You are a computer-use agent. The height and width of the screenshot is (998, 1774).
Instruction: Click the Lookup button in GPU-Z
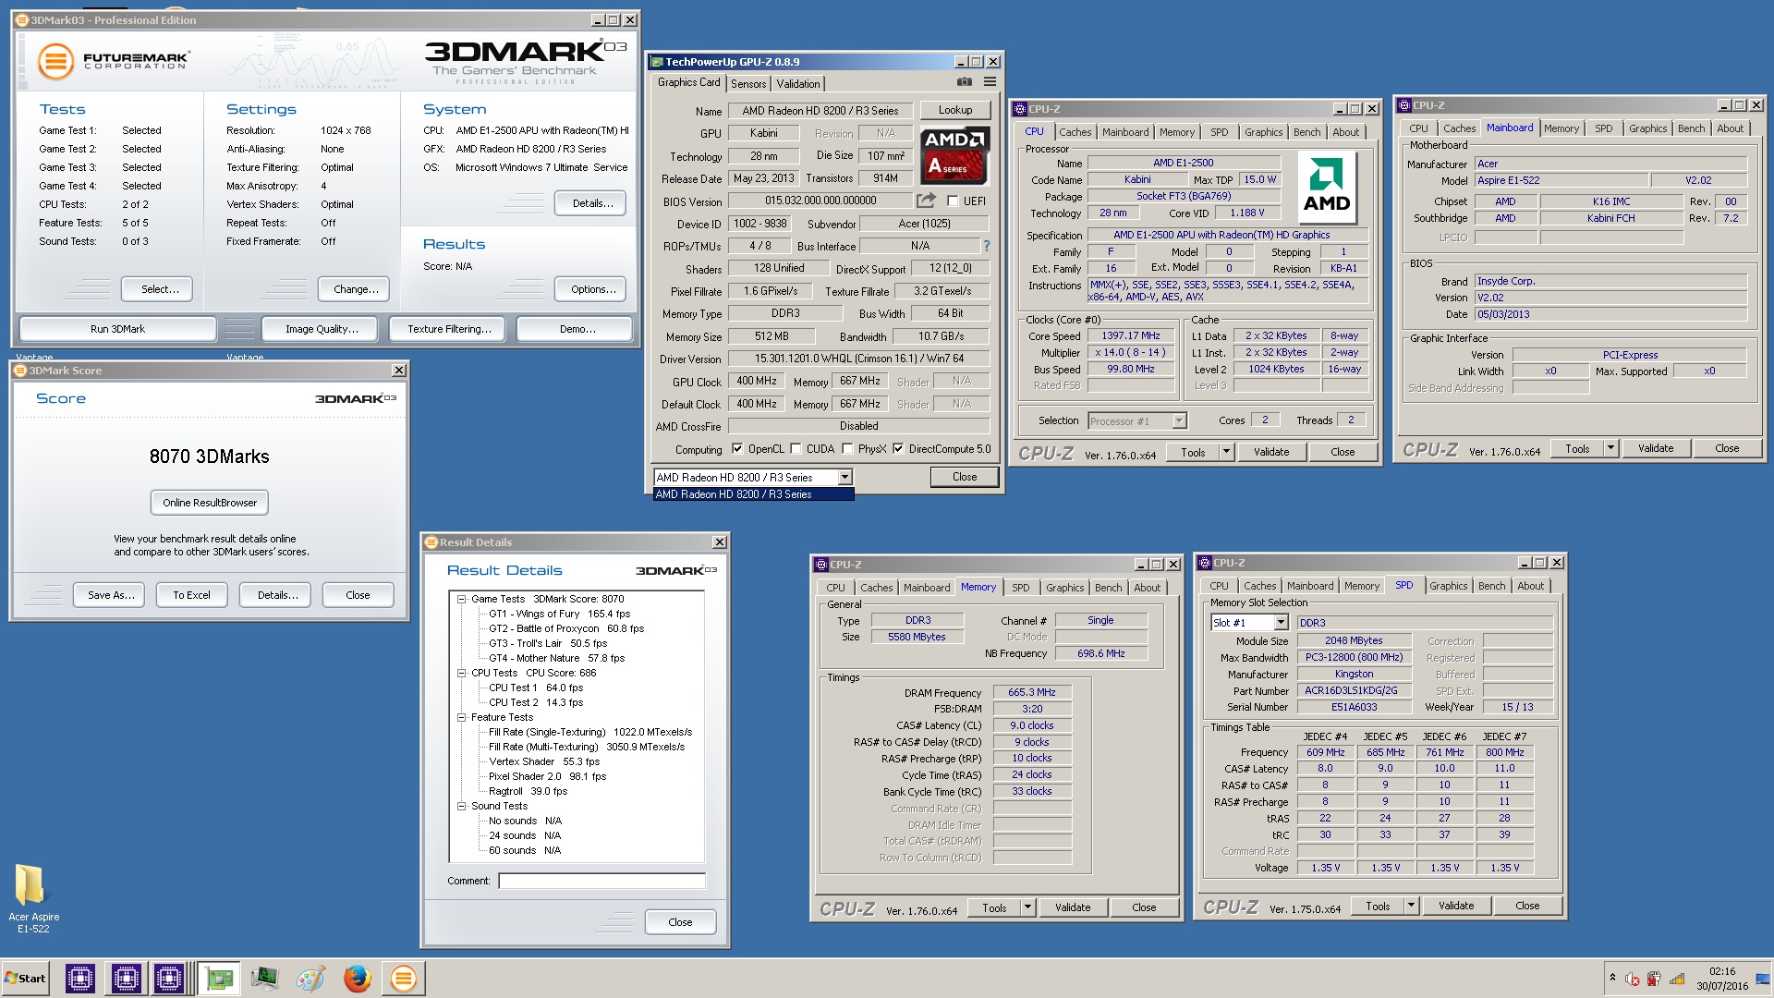955,110
